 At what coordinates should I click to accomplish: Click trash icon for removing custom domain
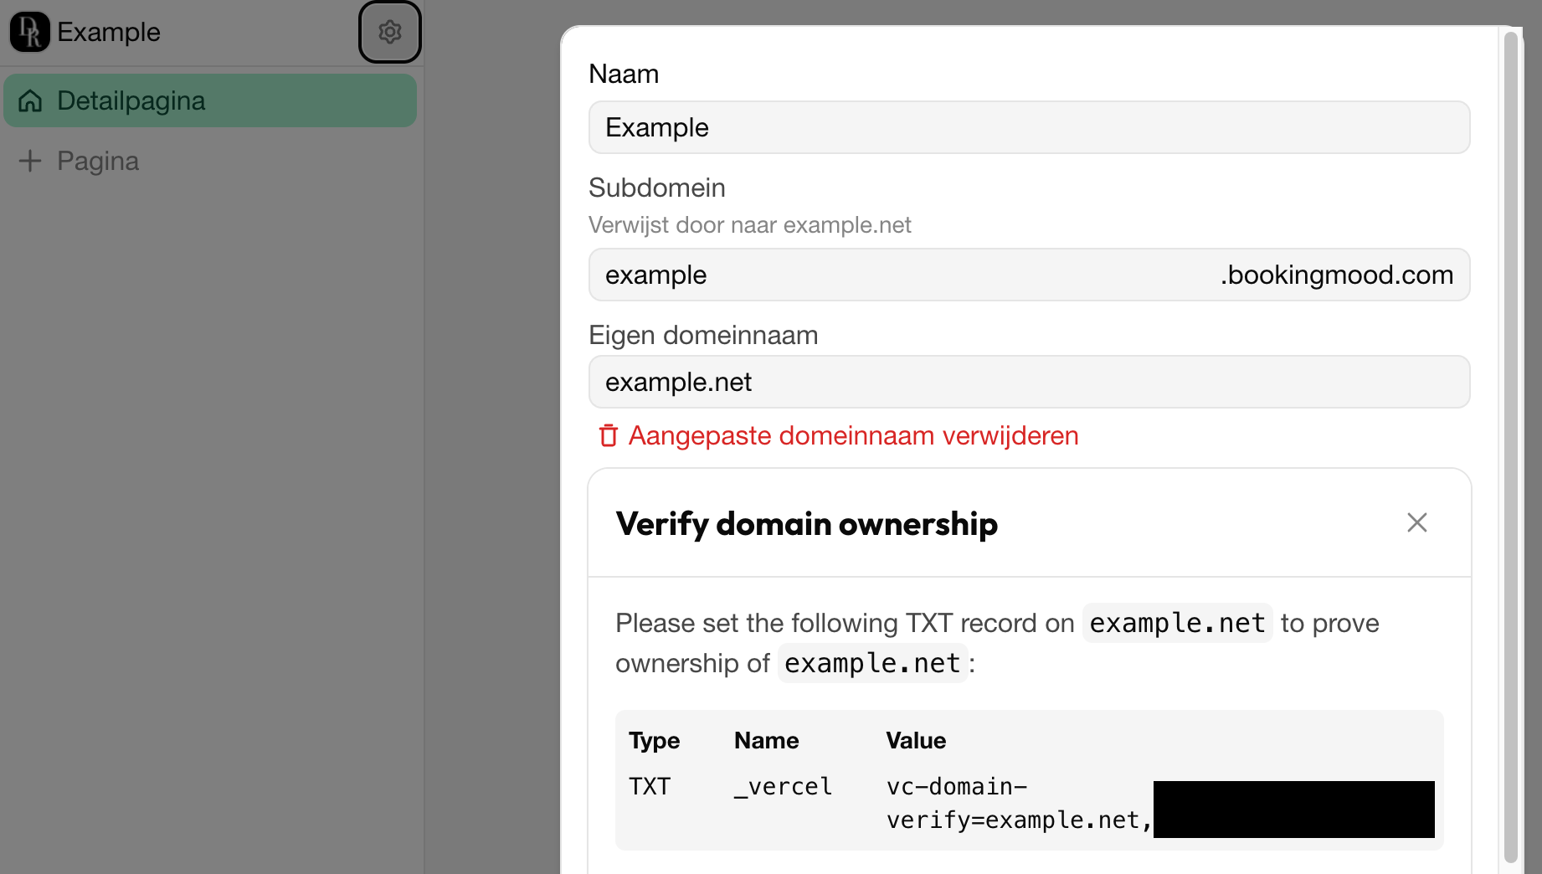609,435
